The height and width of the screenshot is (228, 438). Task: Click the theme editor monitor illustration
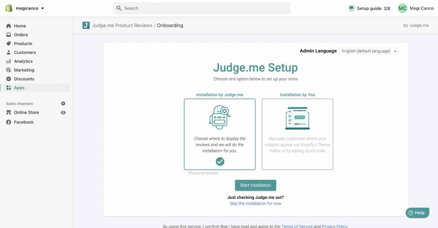click(297, 118)
